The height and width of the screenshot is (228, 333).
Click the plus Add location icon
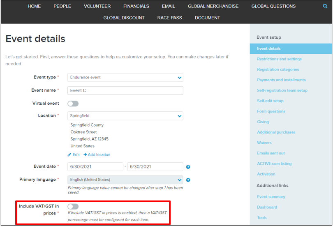coord(85,155)
